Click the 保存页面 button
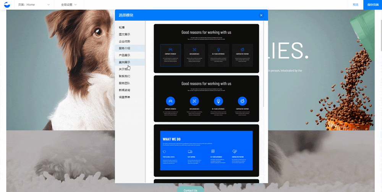The image size is (382, 192). tap(372, 5)
